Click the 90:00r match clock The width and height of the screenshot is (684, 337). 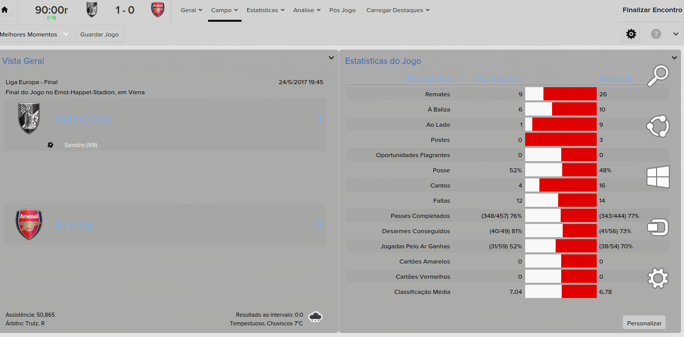tap(52, 10)
